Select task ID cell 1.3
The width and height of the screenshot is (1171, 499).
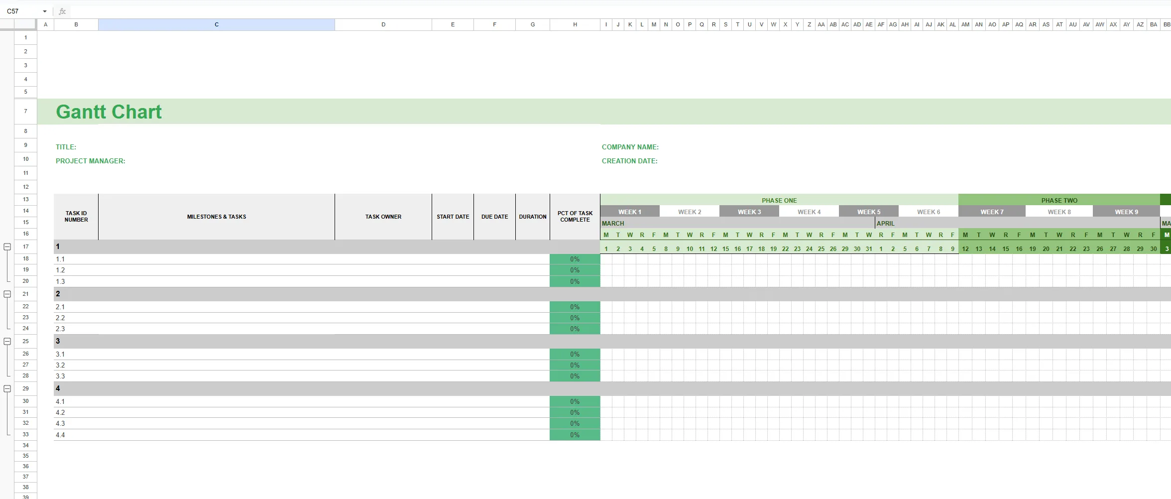pyautogui.click(x=76, y=281)
